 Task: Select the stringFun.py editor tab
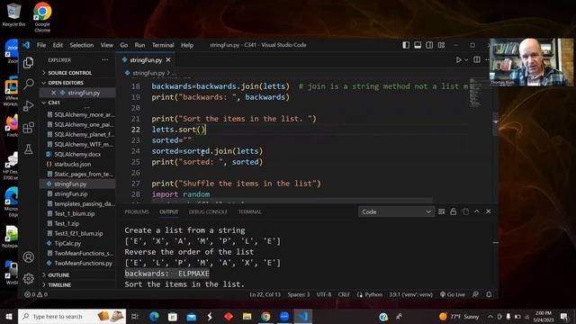pos(146,60)
